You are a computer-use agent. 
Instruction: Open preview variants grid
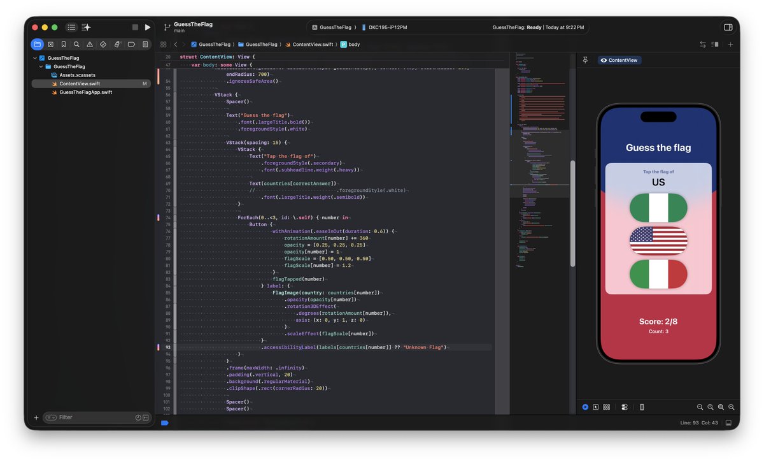(x=606, y=407)
